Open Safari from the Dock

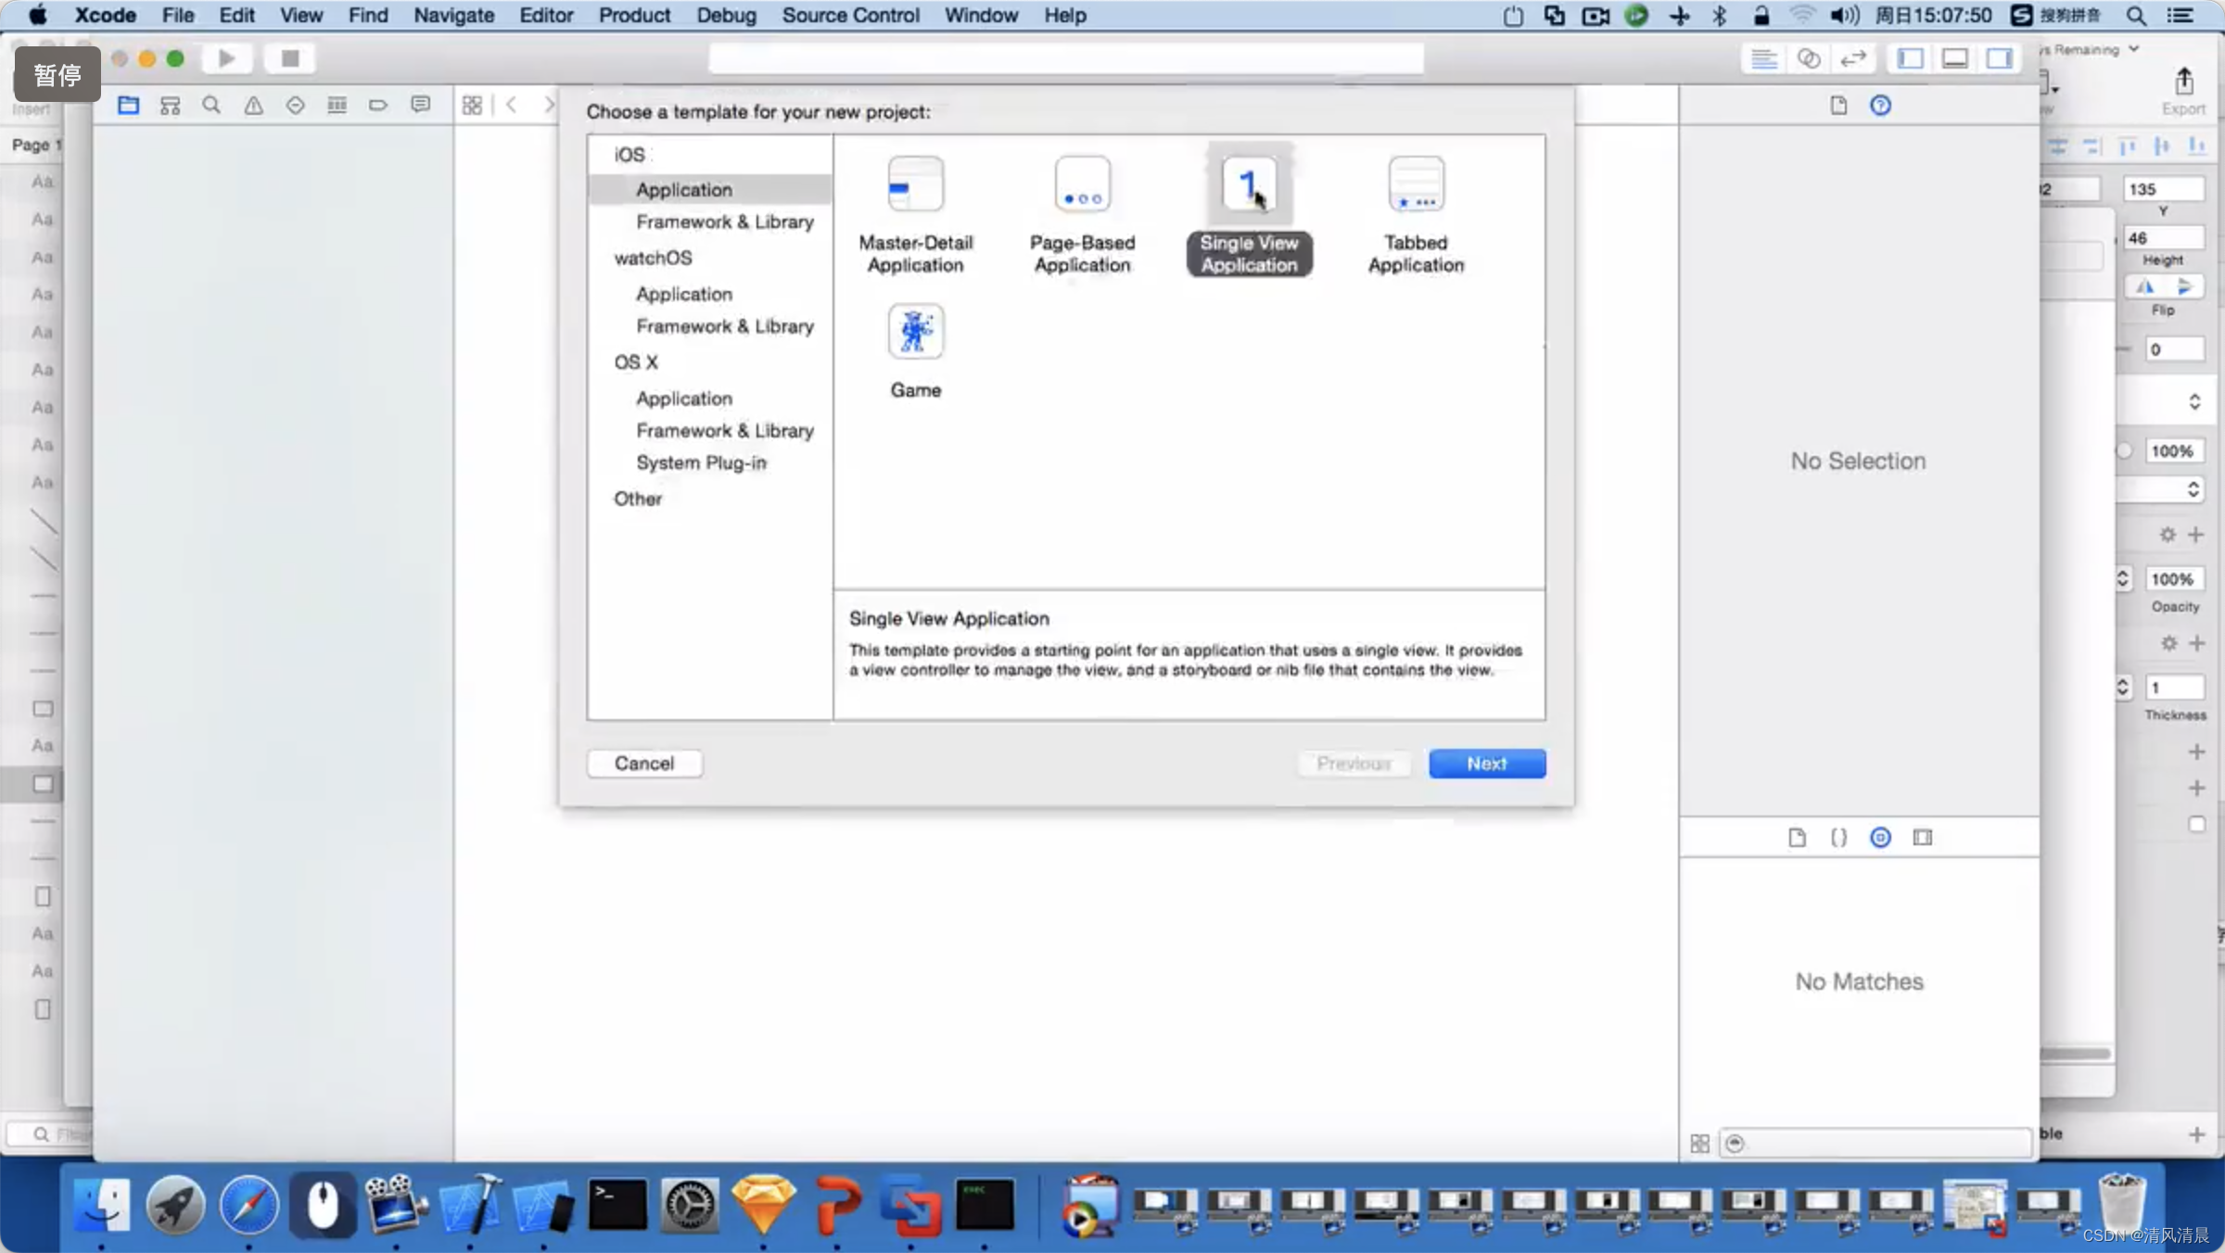pyautogui.click(x=248, y=1206)
